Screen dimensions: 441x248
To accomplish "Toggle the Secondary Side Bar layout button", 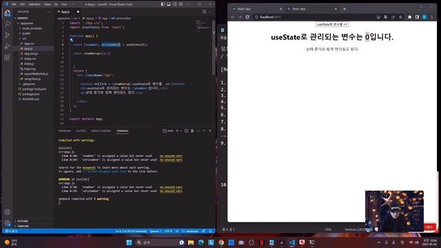I will 175,4.
